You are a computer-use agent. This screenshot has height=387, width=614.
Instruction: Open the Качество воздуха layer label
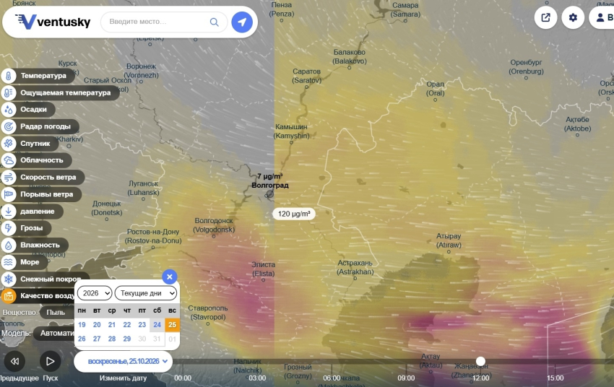pos(48,296)
